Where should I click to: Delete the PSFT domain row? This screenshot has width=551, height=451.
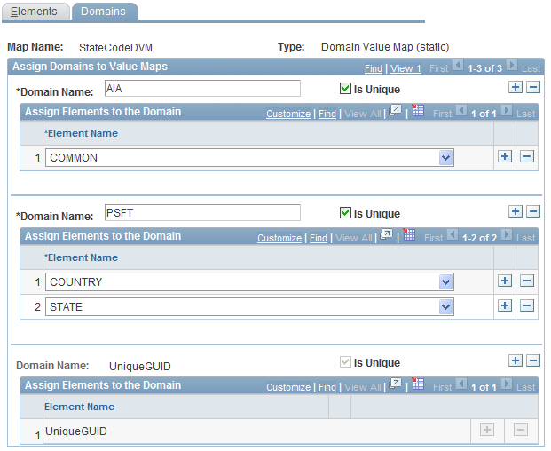pyautogui.click(x=533, y=211)
